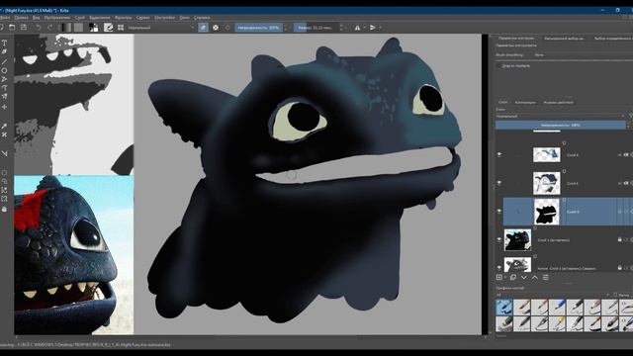This screenshot has height=356, width=633.
Task: Select the black silhouette layer thumbnail
Action: [x=547, y=212]
